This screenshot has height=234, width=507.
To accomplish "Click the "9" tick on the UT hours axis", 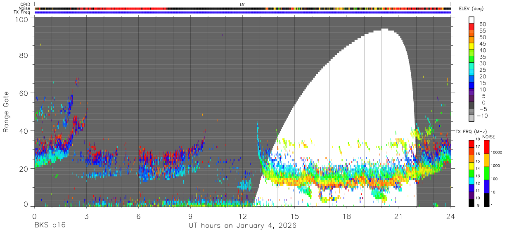I will [x=191, y=216].
